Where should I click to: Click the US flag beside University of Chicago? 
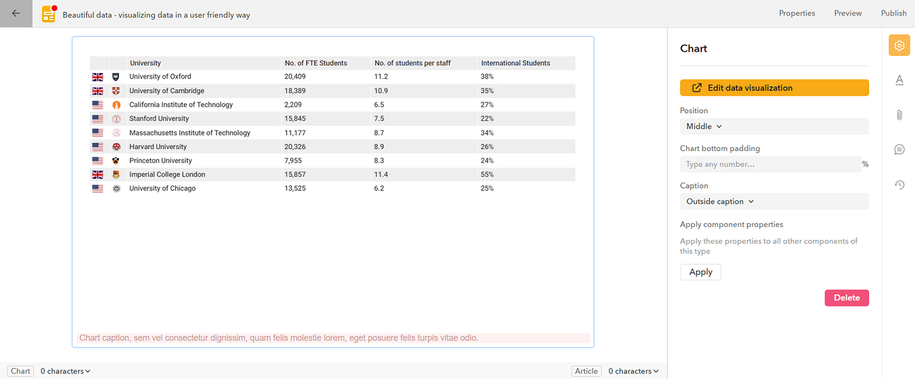click(x=98, y=189)
